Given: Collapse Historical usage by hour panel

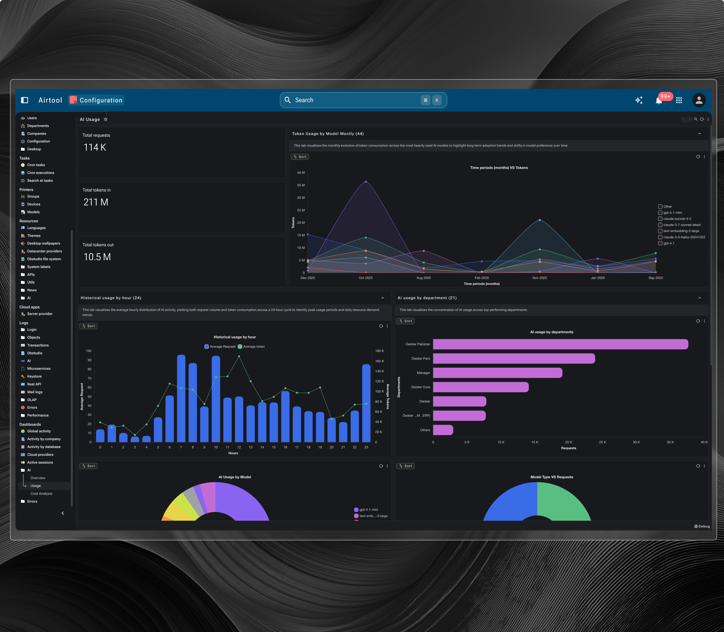Looking at the screenshot, I should [x=383, y=298].
